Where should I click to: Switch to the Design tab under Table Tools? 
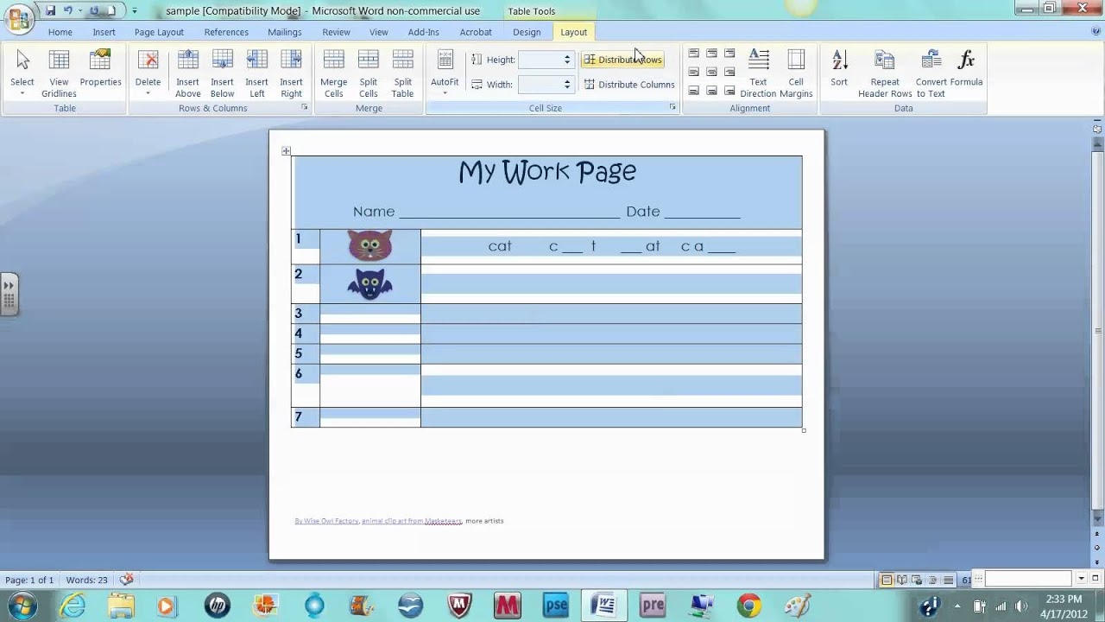pos(527,32)
